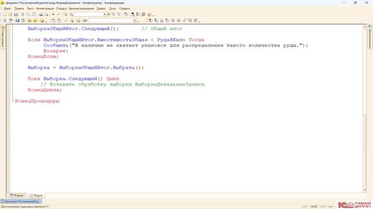Open the Справка menu
373x209 pixels.
point(125,9)
